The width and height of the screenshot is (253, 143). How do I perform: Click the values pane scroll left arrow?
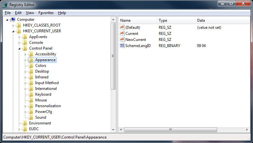tap(121, 130)
